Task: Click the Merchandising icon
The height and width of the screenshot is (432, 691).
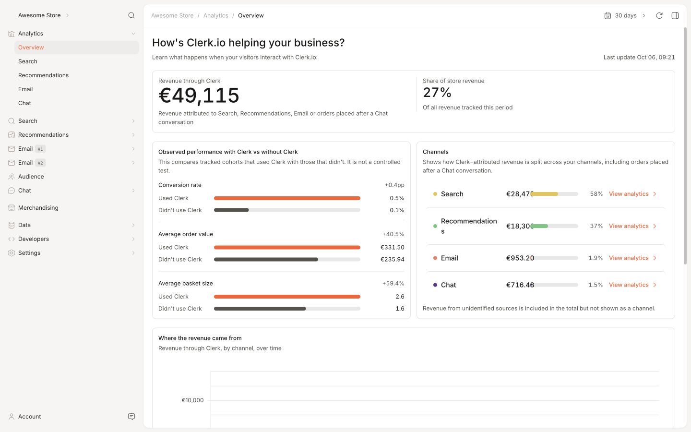Action: [x=12, y=208]
